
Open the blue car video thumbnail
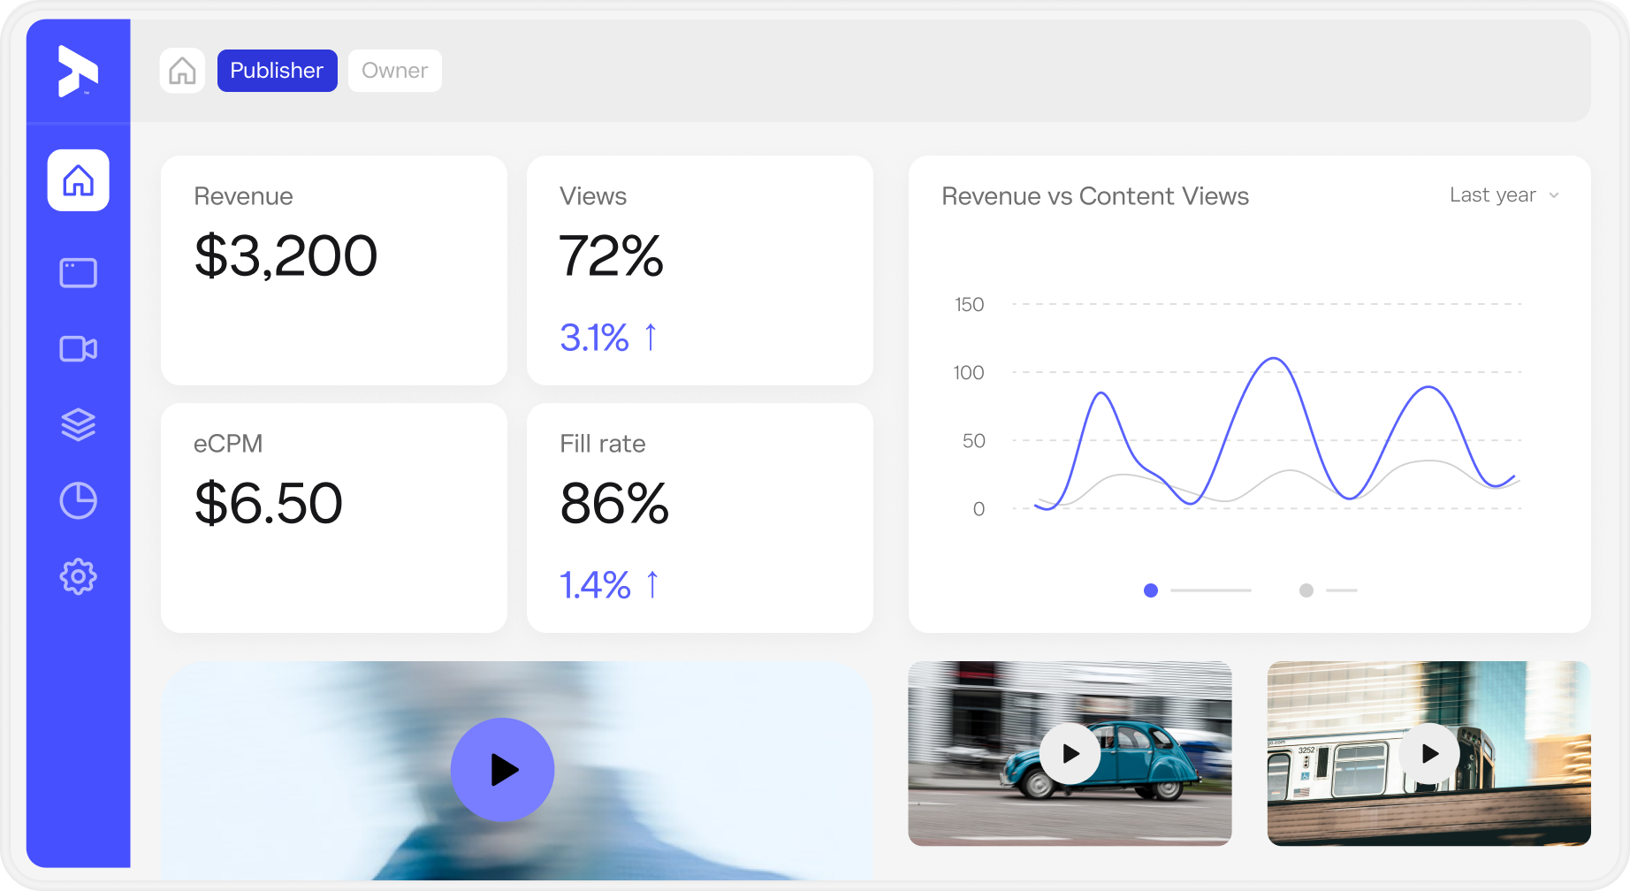1070,753
